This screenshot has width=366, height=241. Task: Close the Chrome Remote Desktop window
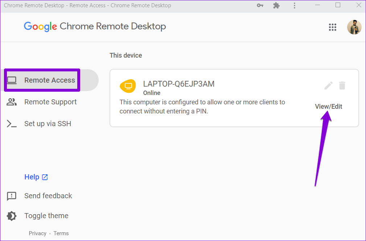coord(359,5)
